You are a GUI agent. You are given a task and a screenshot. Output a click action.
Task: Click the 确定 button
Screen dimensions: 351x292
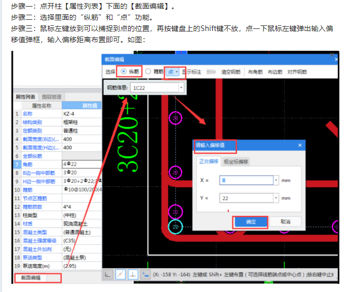(251, 222)
